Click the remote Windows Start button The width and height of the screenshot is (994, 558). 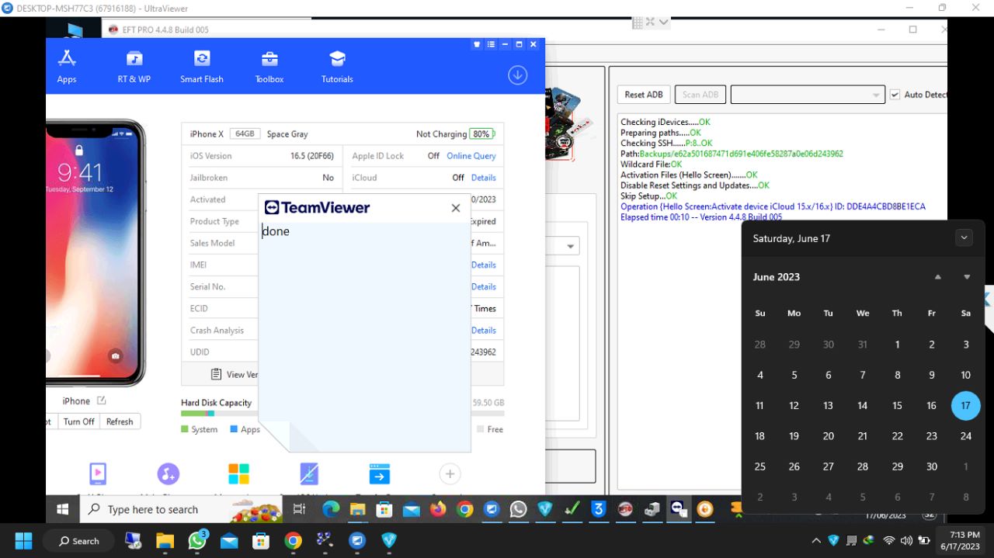63,509
